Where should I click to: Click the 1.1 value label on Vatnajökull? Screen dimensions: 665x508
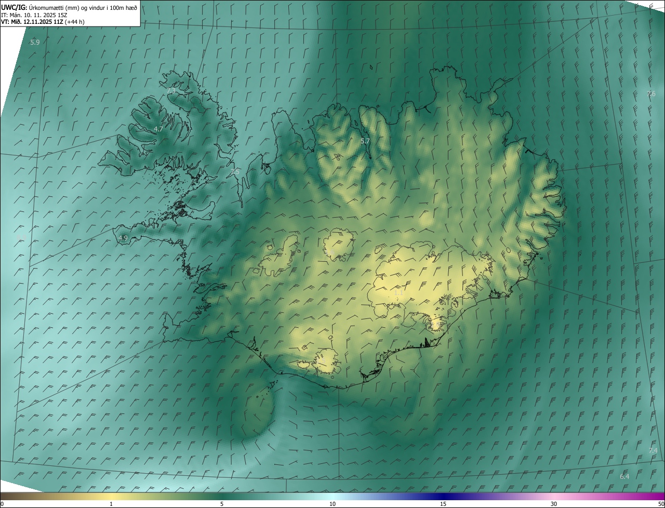398,293
